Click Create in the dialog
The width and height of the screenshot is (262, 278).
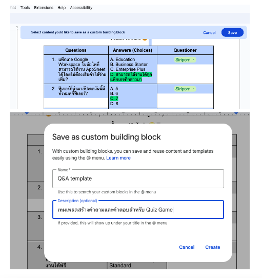point(213,247)
